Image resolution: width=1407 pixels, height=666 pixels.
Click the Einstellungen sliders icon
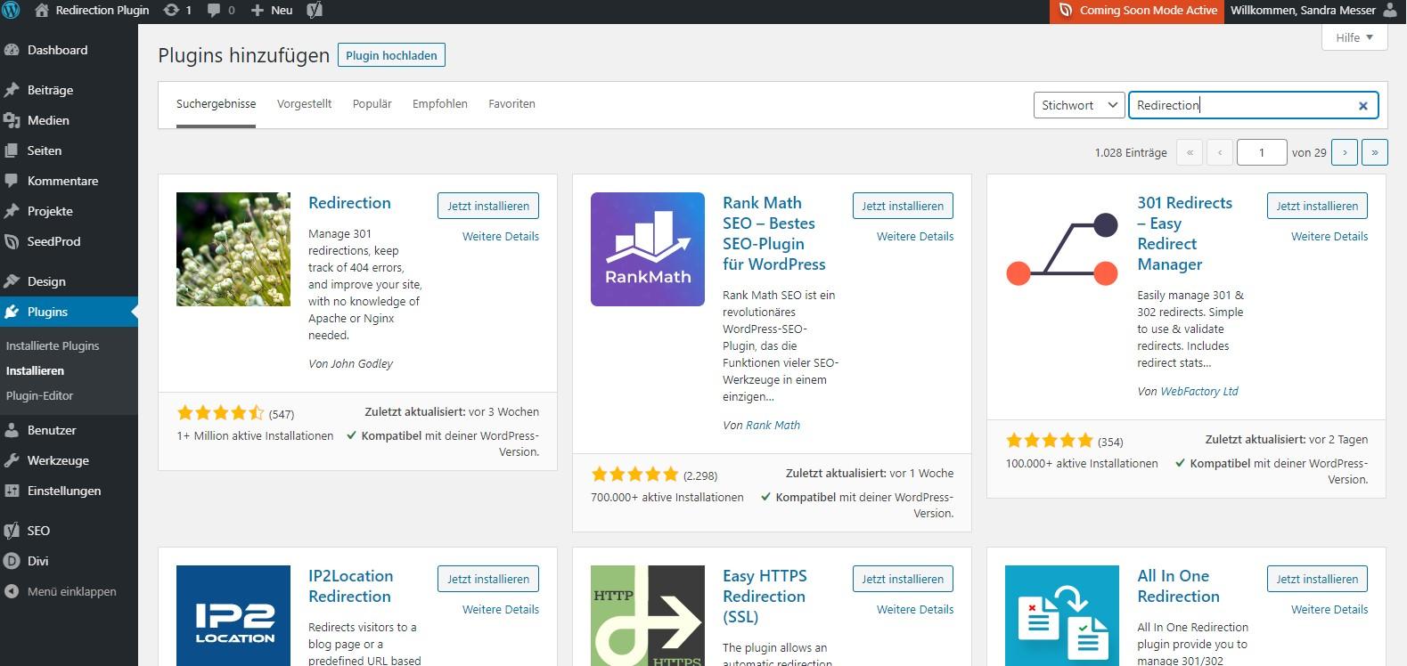[x=12, y=491]
